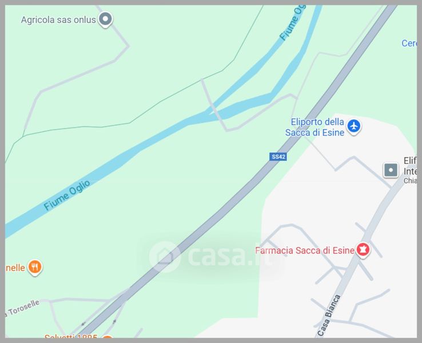Click the partial Cer label at right edge
Screen dimensions: 422x343
[x=409, y=43]
